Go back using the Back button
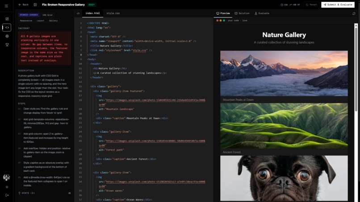 pos(23,4)
